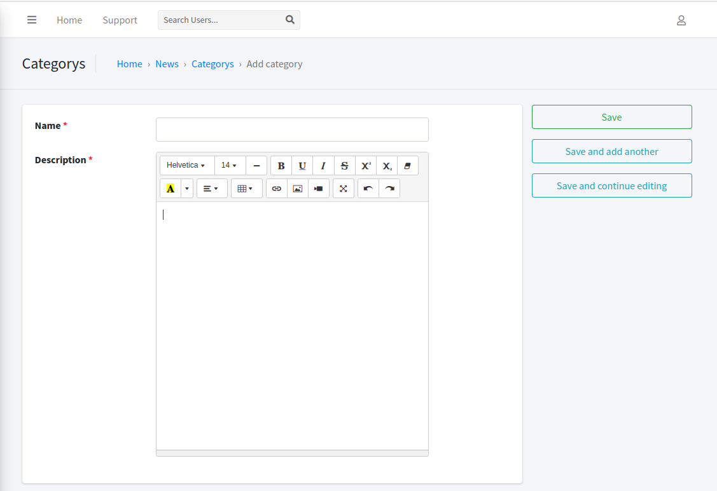Redo the last edit
Viewport: 717px width, 491px height.
click(389, 189)
